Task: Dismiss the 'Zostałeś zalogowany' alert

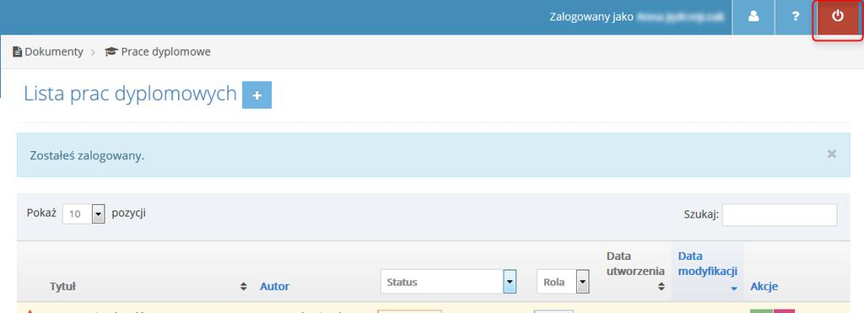Action: [831, 154]
